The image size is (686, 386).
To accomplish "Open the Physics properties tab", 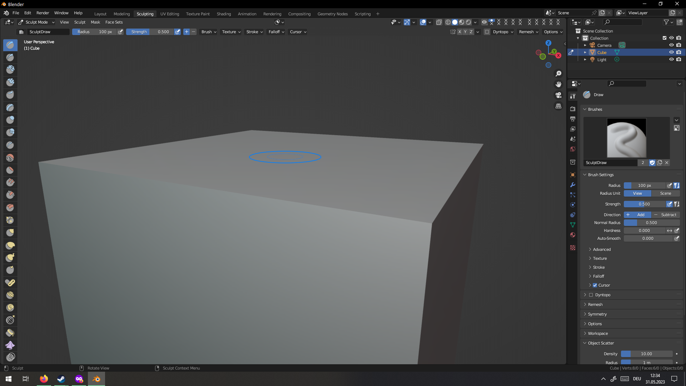I will pos(573,205).
